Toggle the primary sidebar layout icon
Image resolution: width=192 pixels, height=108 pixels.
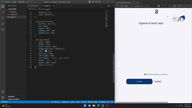coord(90,2)
